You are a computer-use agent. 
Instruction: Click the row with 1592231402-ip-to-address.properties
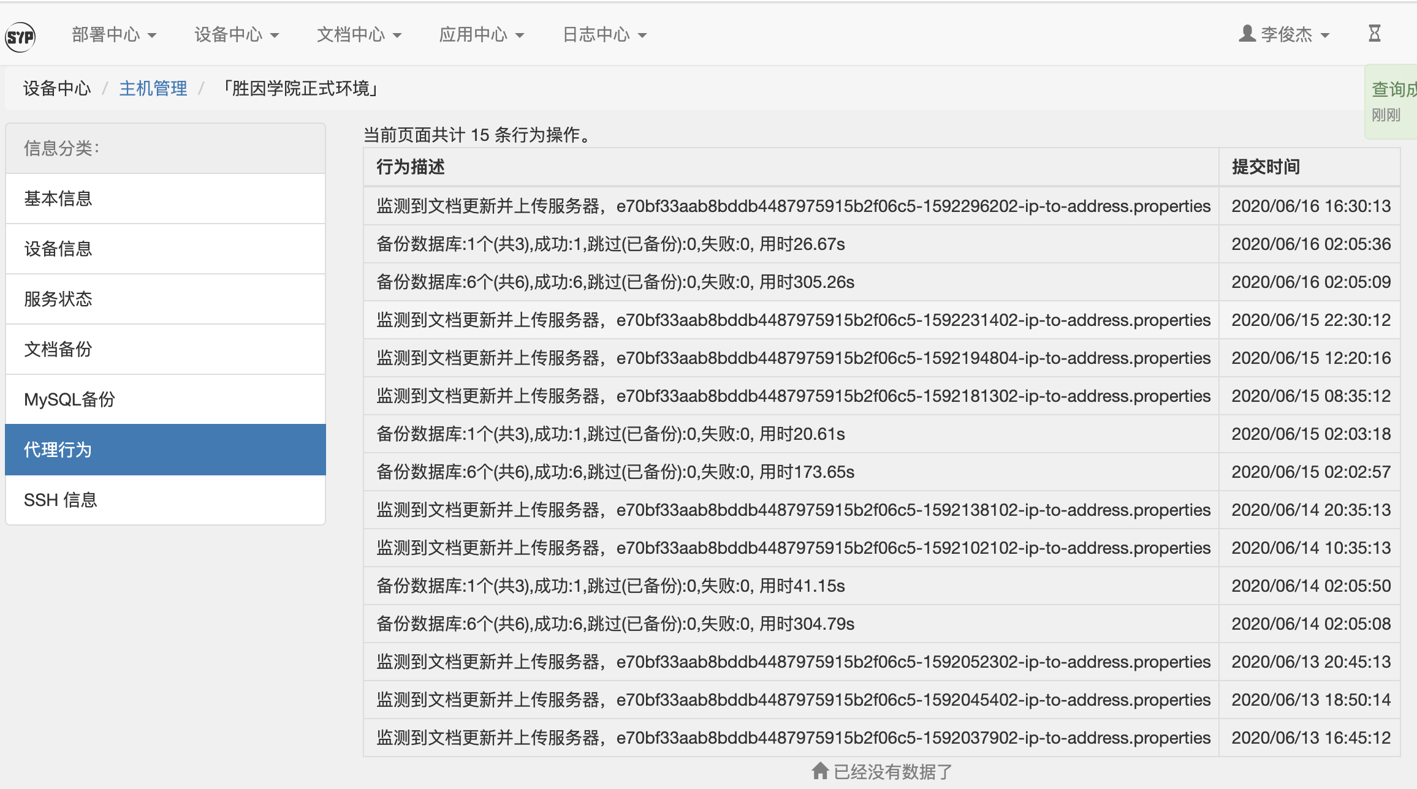(882, 320)
